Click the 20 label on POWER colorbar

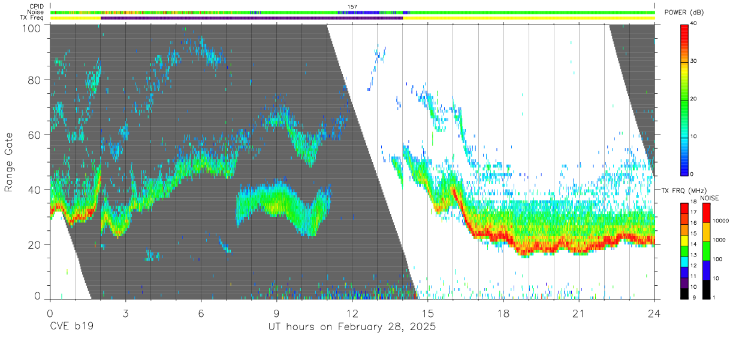coord(694,99)
